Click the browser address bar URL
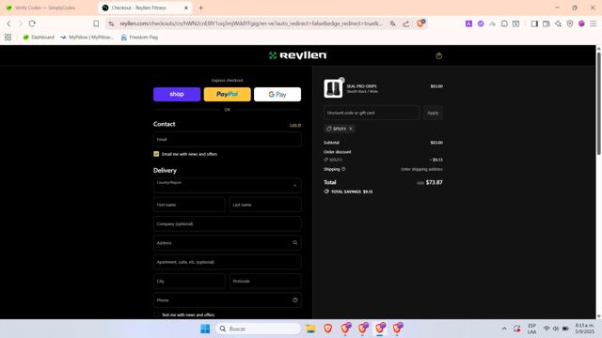Image resolution: width=602 pixels, height=338 pixels. click(251, 23)
